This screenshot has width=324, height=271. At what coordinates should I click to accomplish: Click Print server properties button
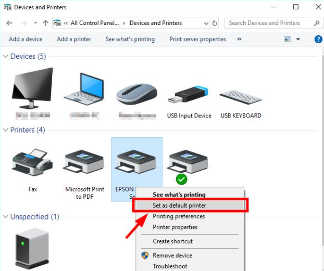point(197,39)
